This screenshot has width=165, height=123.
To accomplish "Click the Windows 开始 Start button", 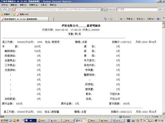I will point(5,121).
